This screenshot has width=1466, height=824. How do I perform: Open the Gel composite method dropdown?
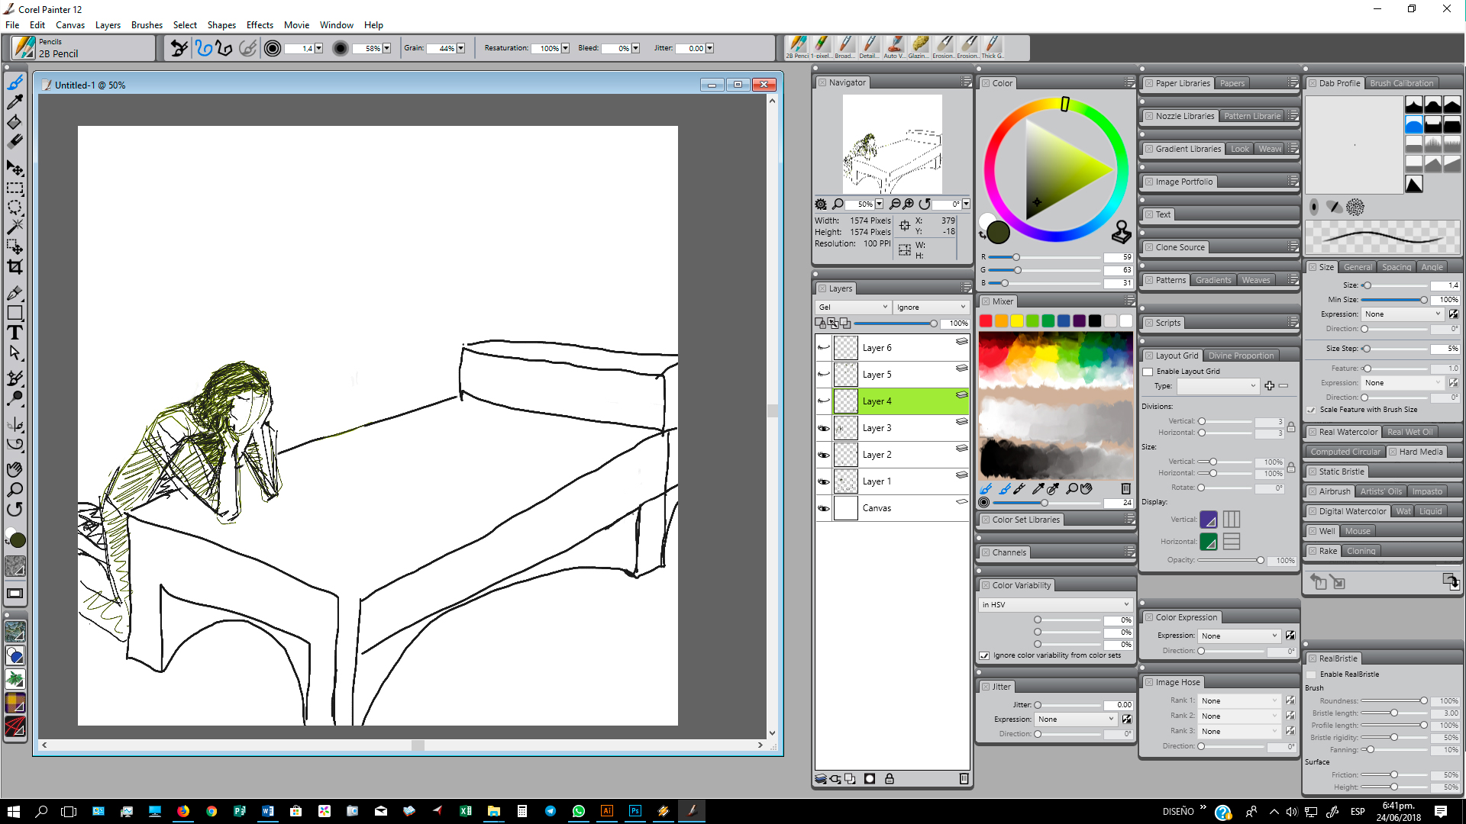pos(854,307)
